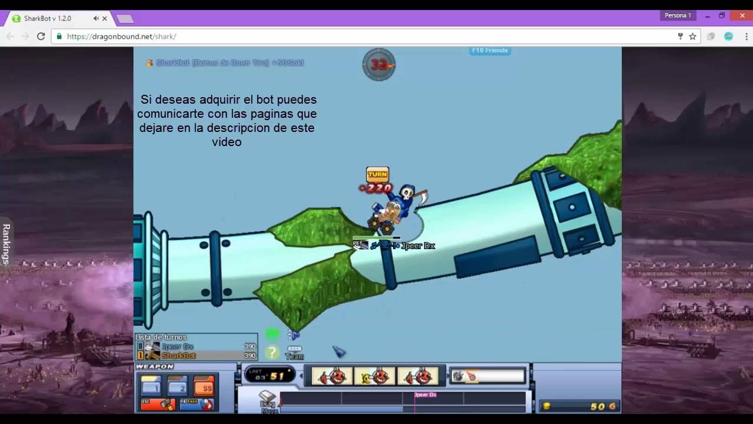Select the SS special shot

pos(204,386)
